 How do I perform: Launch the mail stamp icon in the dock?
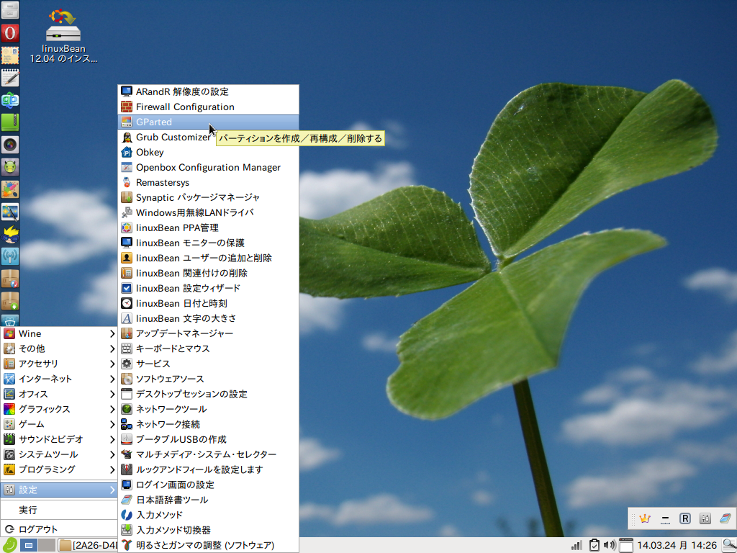(10, 55)
